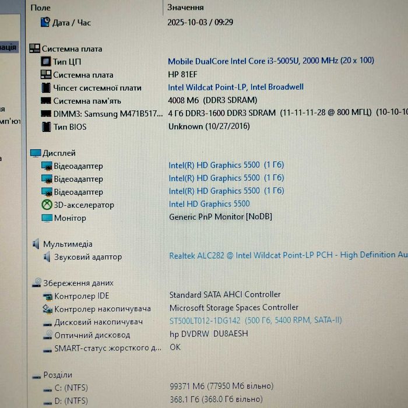Select the second Відеоадаптер row label
The width and height of the screenshot is (408, 408).
[78, 179]
